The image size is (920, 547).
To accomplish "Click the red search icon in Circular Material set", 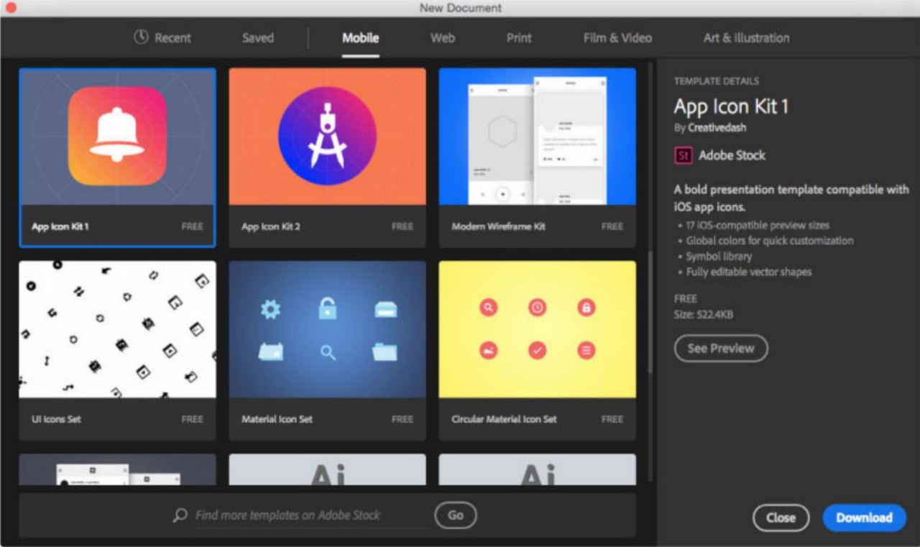I will click(489, 308).
